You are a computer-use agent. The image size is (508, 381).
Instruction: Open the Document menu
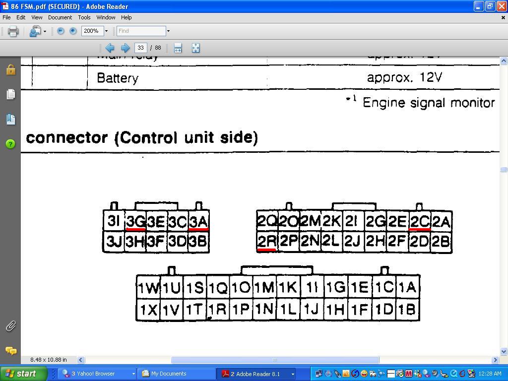[60, 17]
